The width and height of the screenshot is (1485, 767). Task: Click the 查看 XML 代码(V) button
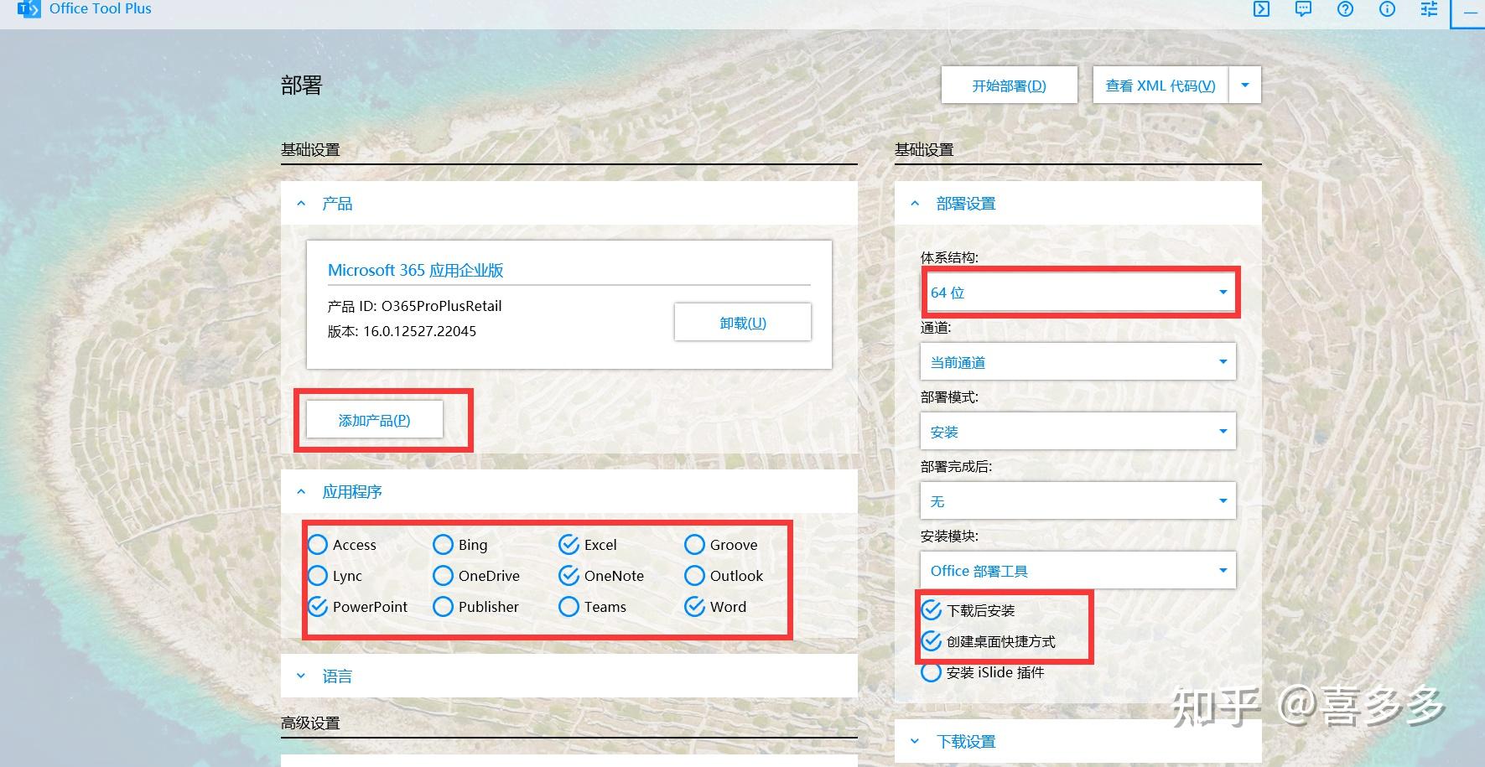[x=1160, y=86]
